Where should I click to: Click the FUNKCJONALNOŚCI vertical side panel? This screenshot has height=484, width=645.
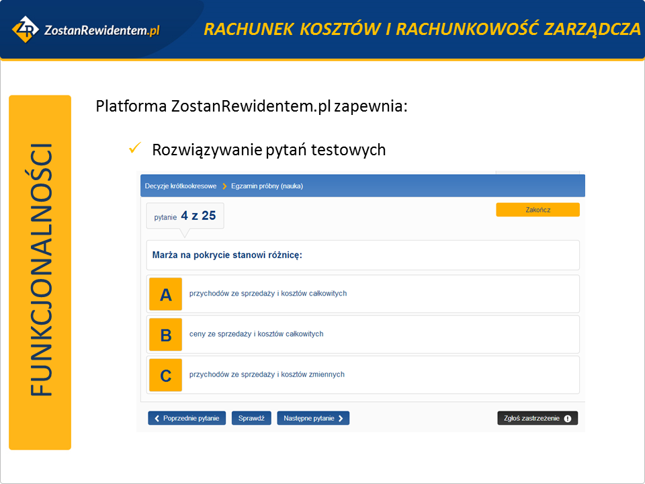(40, 272)
